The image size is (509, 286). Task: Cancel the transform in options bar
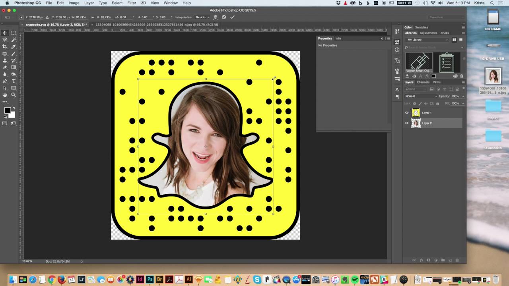coord(224,17)
